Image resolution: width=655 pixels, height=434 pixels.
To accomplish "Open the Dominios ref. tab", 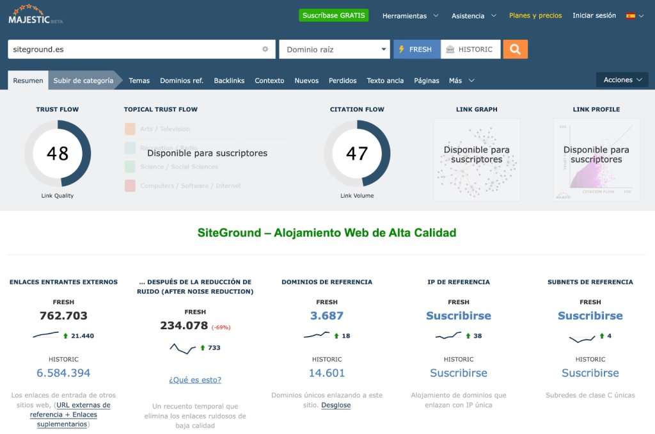I will (x=182, y=81).
